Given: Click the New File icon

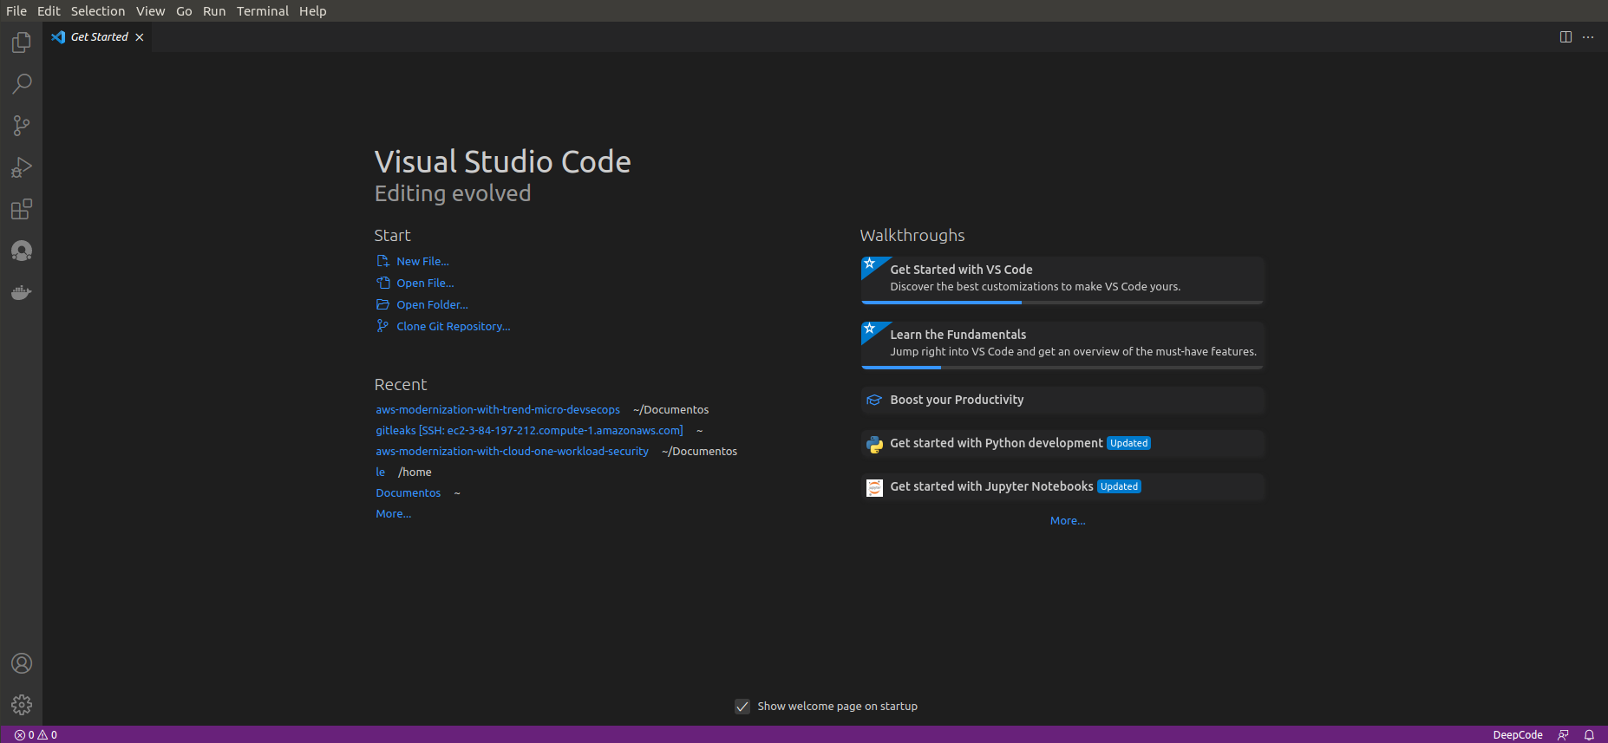Looking at the screenshot, I should point(382,261).
